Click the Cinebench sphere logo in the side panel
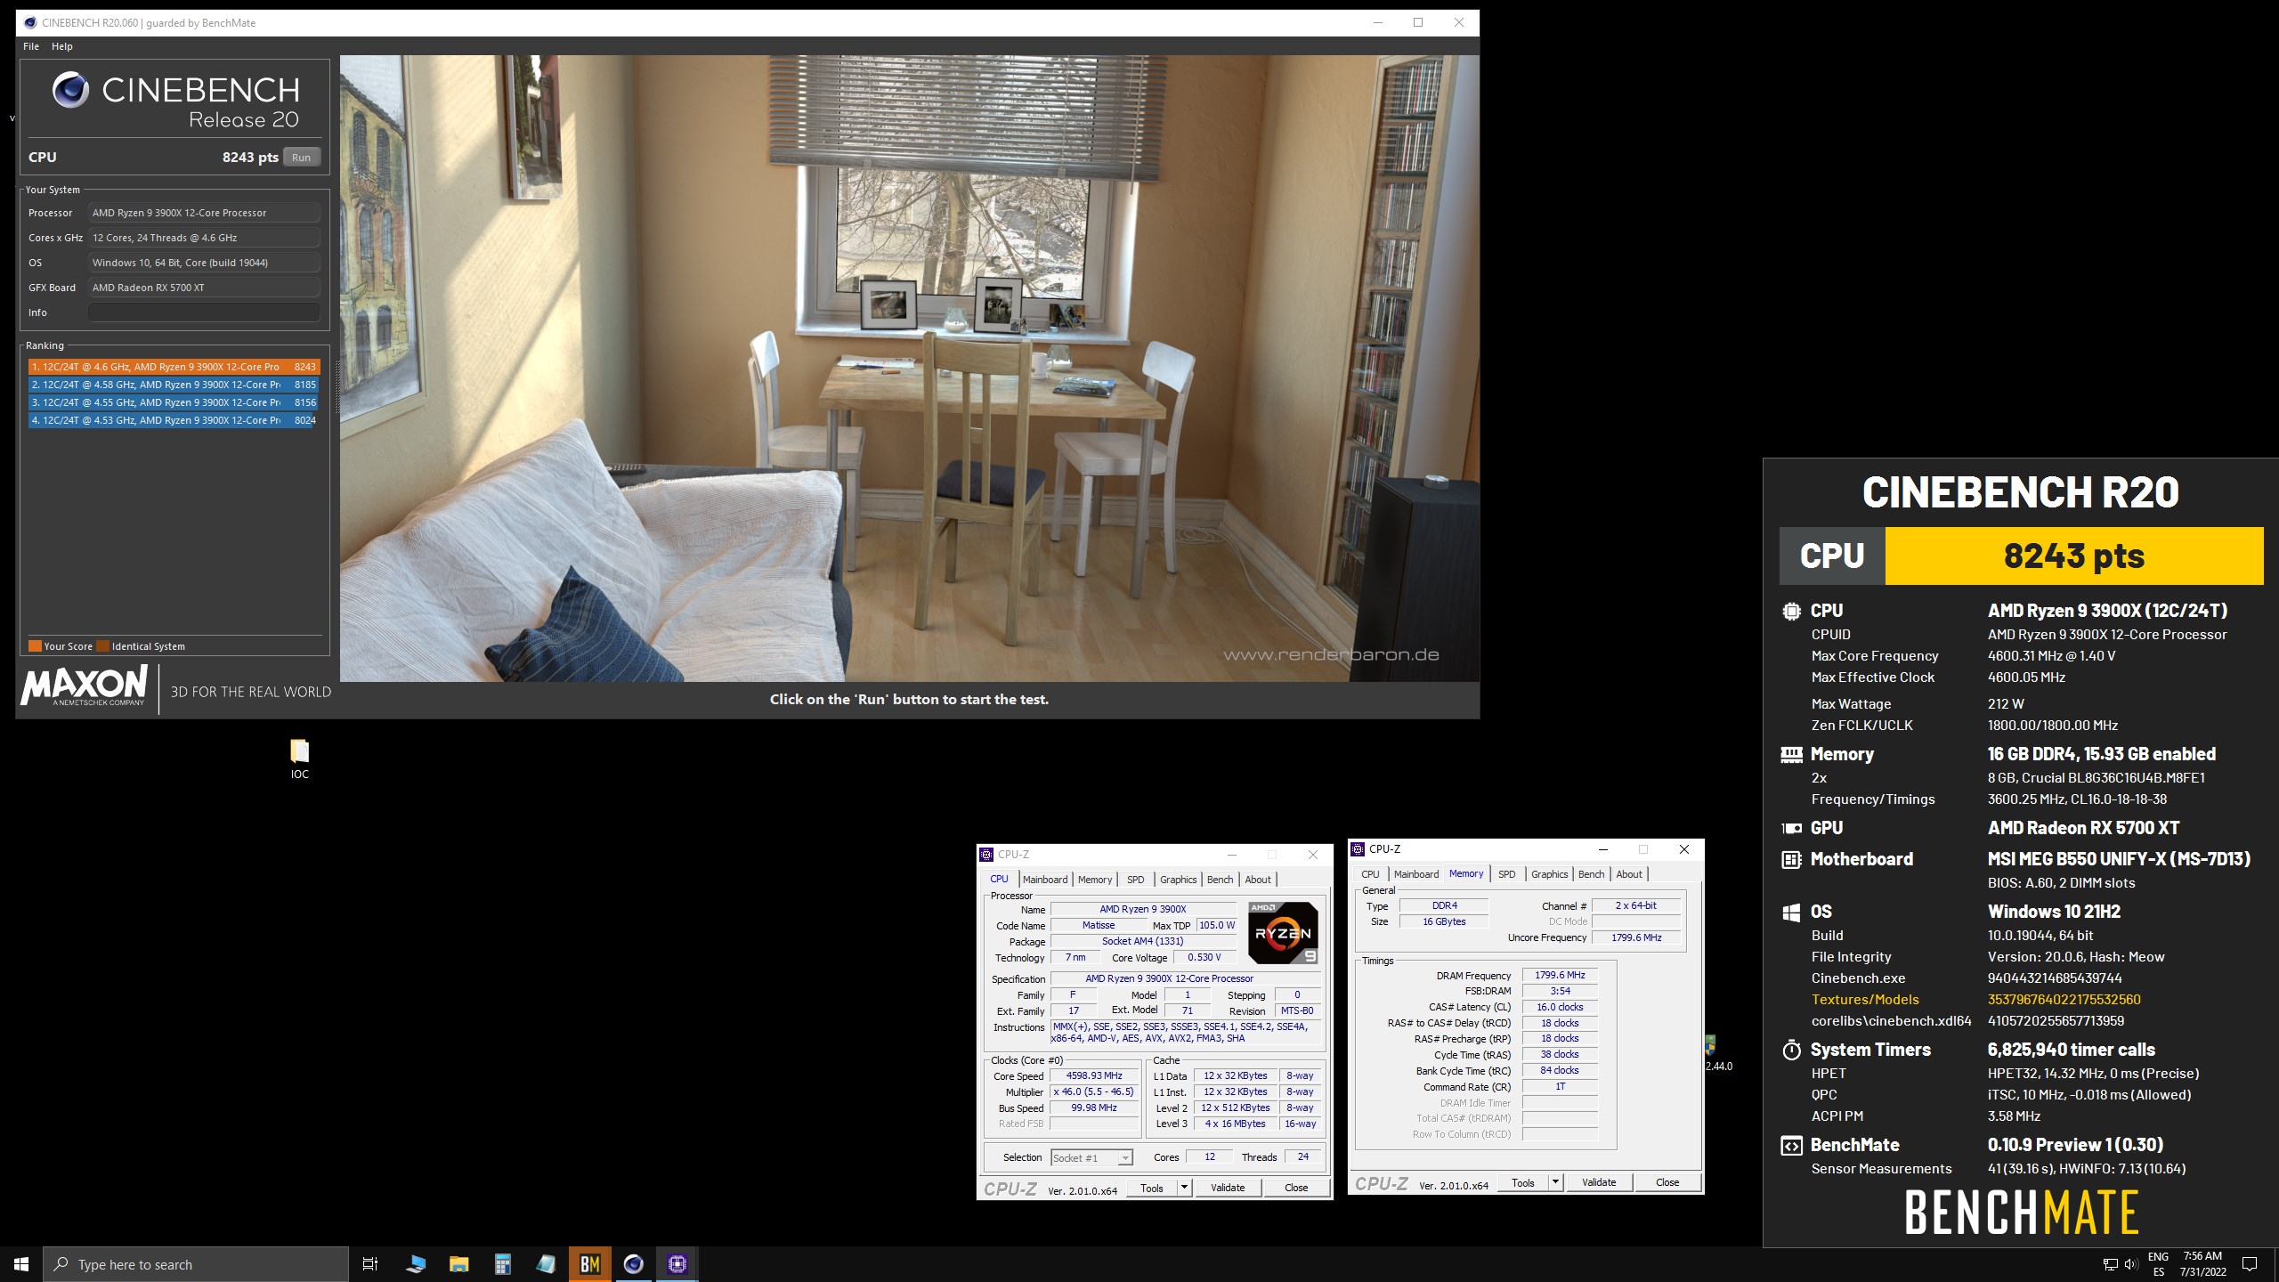 [70, 90]
